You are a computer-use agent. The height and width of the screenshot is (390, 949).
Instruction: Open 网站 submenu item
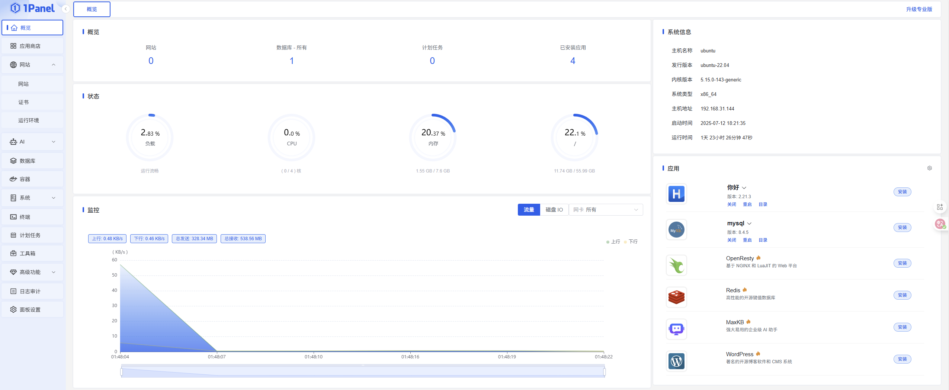pos(32,84)
